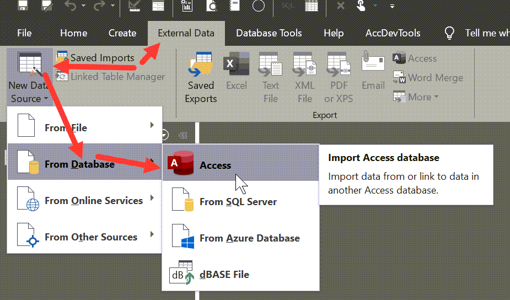This screenshot has height=300, width=510.
Task: Open the AccDevTools ribbon tab
Action: (393, 33)
